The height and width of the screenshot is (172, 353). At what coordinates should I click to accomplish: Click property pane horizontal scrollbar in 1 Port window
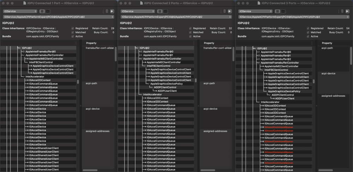(90, 171)
